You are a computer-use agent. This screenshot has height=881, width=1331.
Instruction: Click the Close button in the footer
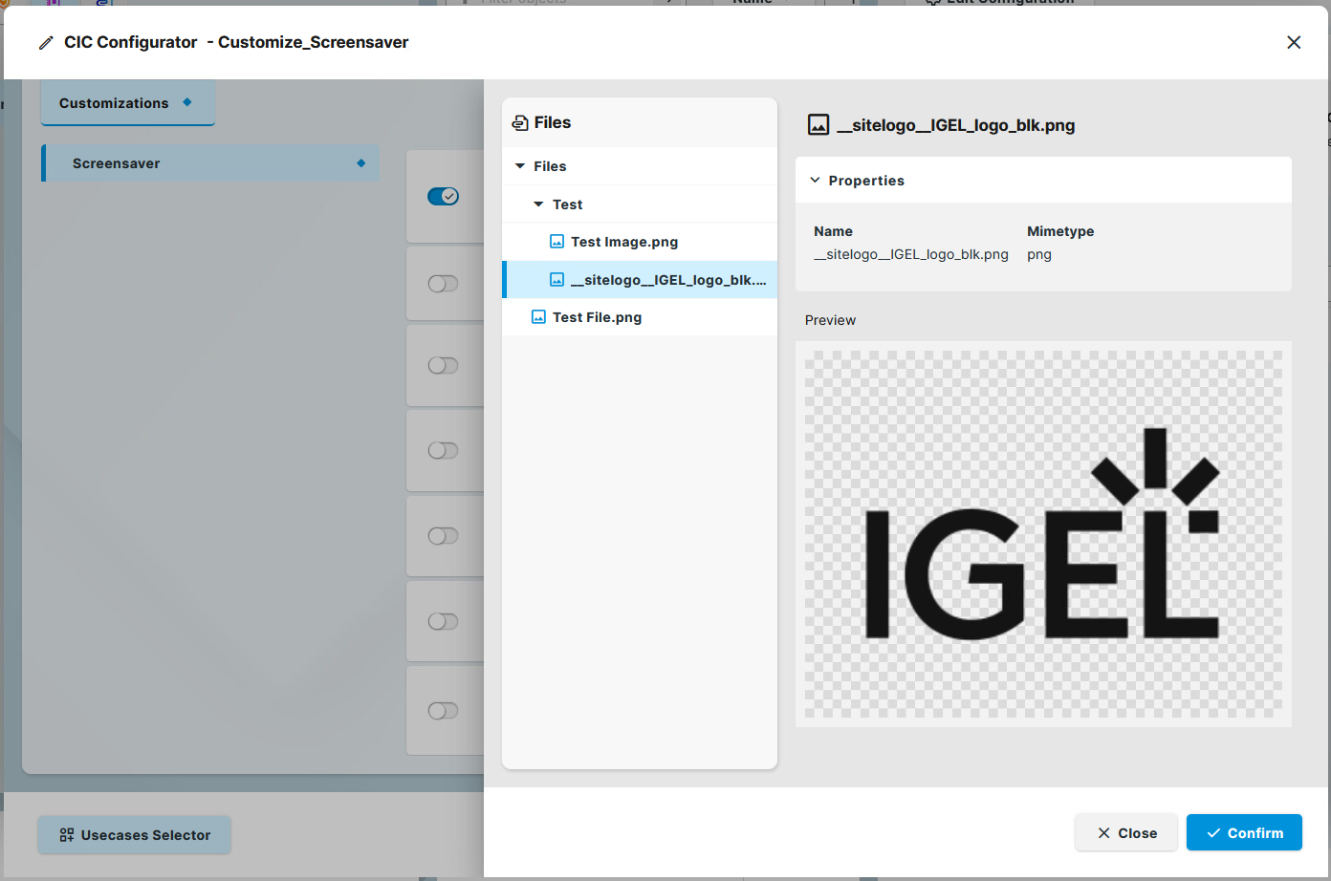pyautogui.click(x=1126, y=833)
